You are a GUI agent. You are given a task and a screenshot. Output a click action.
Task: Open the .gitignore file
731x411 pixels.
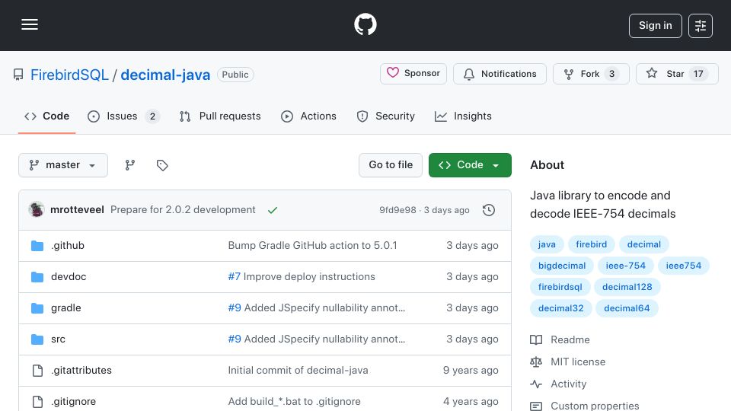(x=73, y=402)
